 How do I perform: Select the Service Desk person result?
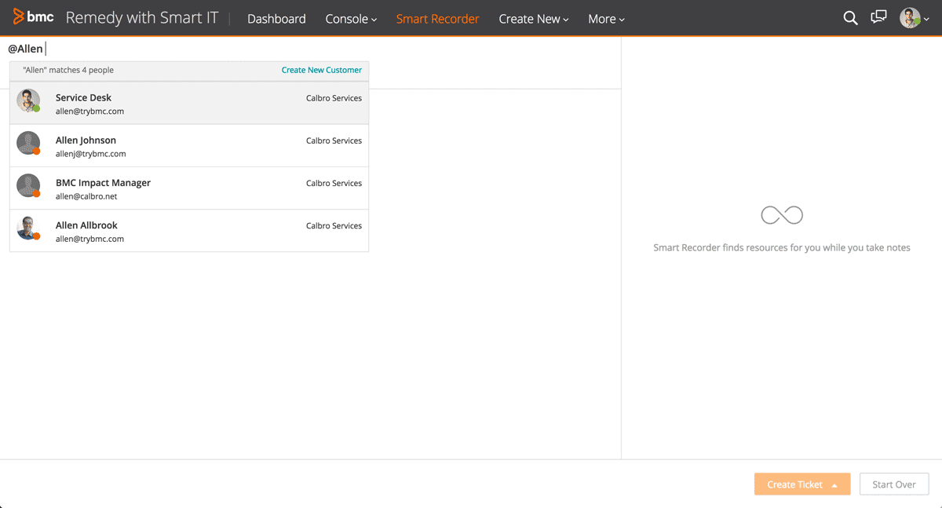[x=189, y=104]
